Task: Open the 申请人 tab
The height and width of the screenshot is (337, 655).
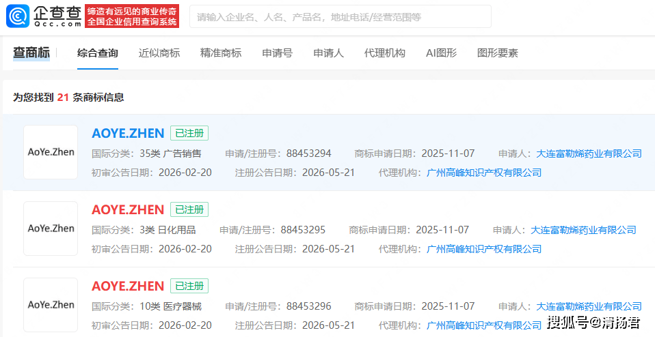Action: coord(328,53)
